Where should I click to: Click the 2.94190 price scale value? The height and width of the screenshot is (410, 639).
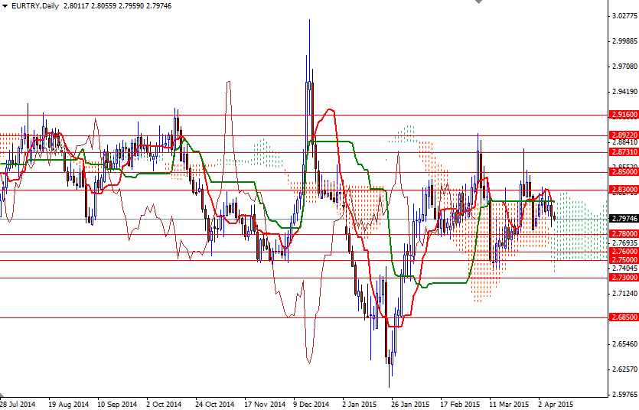(x=624, y=92)
